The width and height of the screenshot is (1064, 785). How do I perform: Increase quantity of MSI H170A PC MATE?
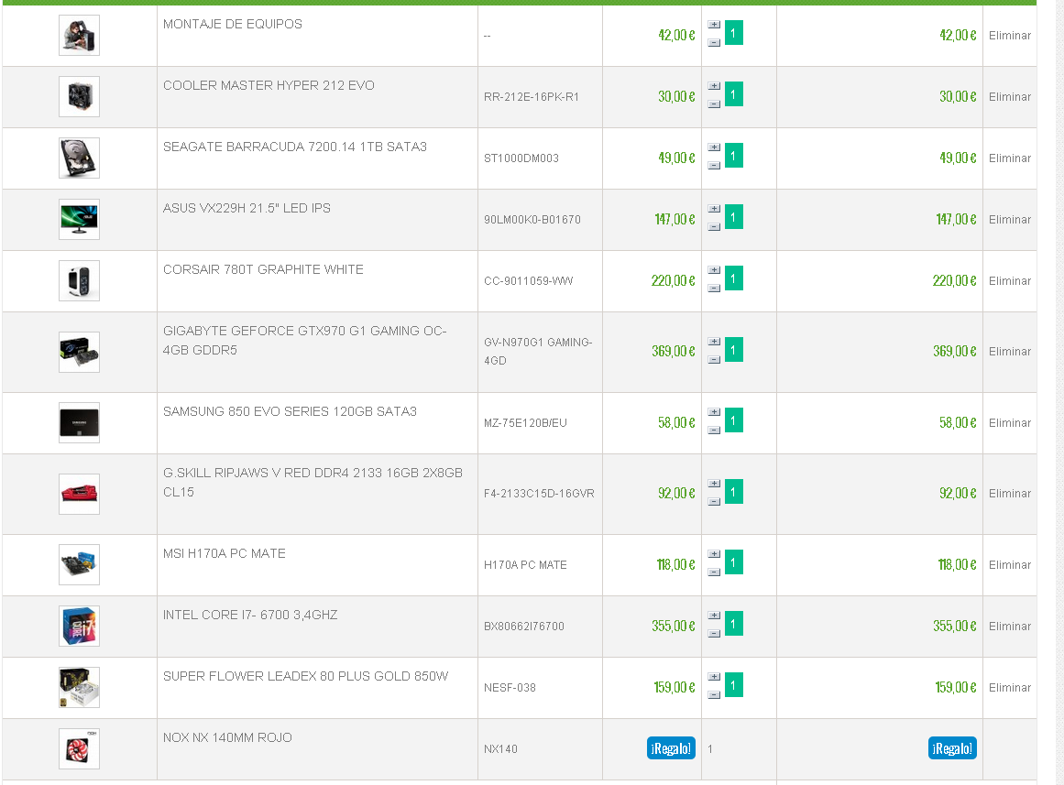click(714, 554)
